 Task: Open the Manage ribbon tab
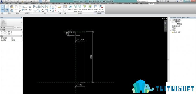pos(20,3)
